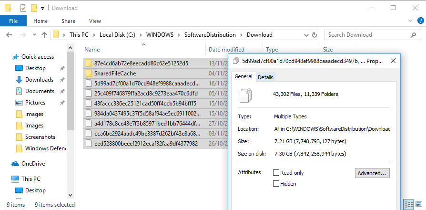This screenshot has height=210, width=426.
Task: Open the Customize Quick Access Toolbar dropdown
Action: tap(42, 9)
